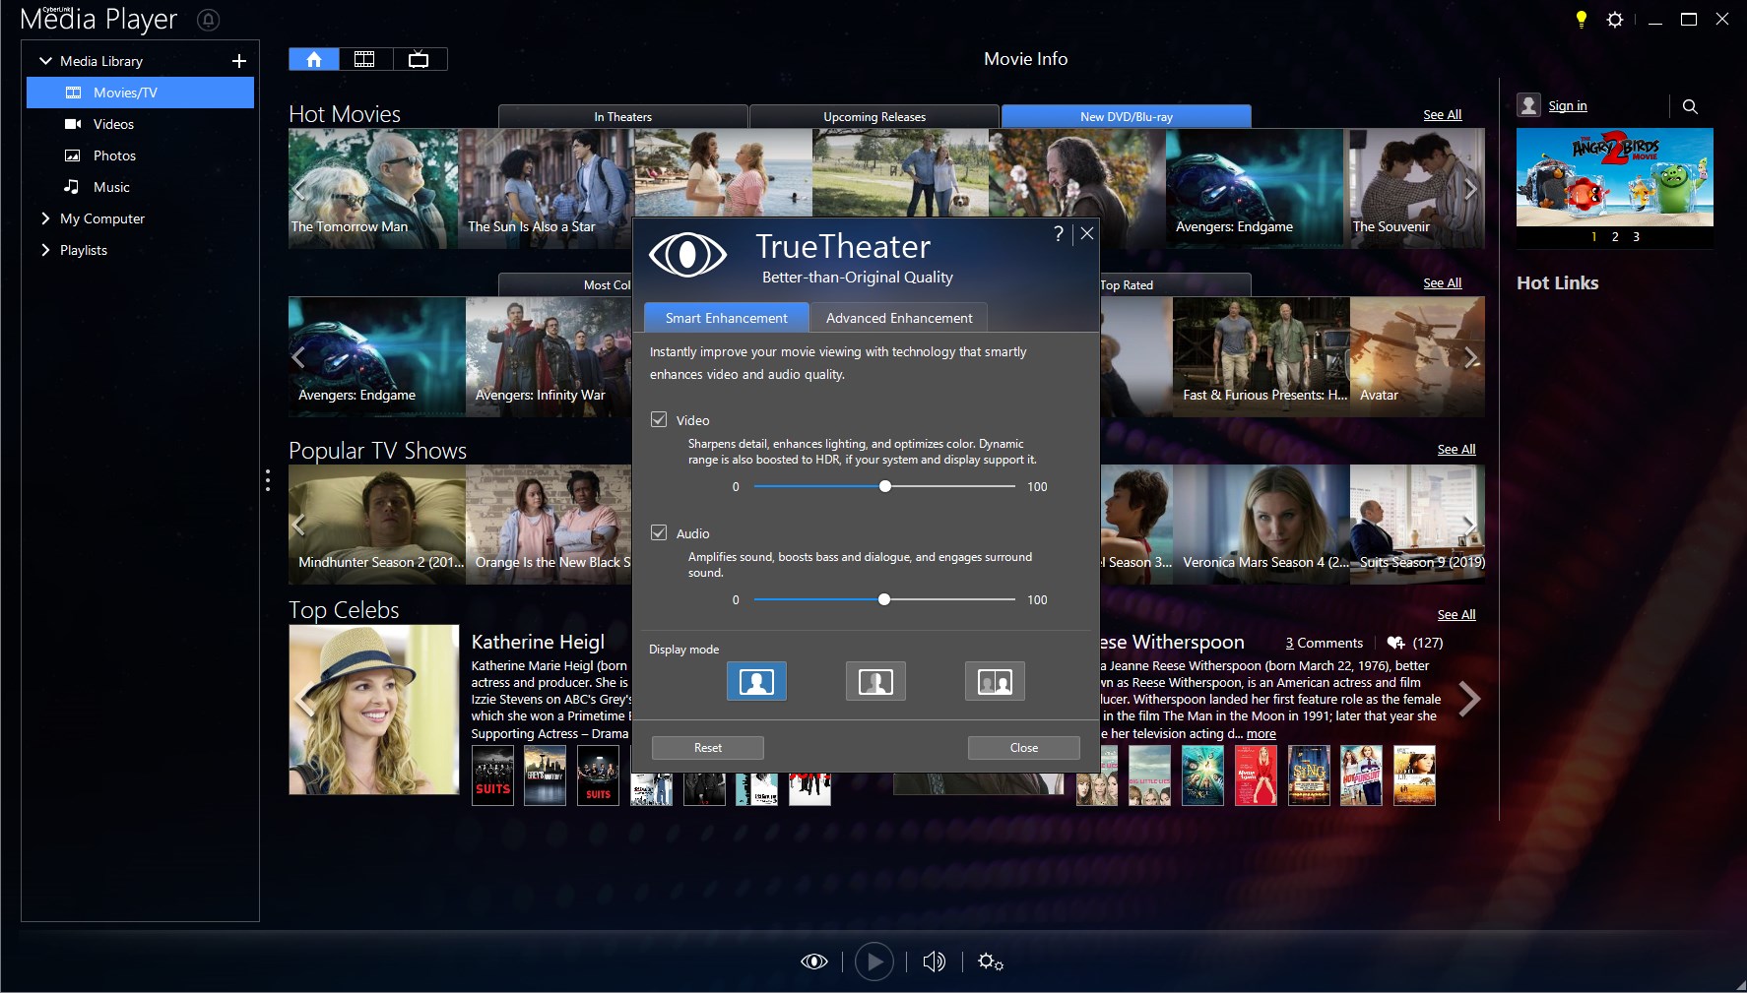The image size is (1747, 993).
Task: Open the Upcoming Releases tab
Action: pyautogui.click(x=873, y=116)
